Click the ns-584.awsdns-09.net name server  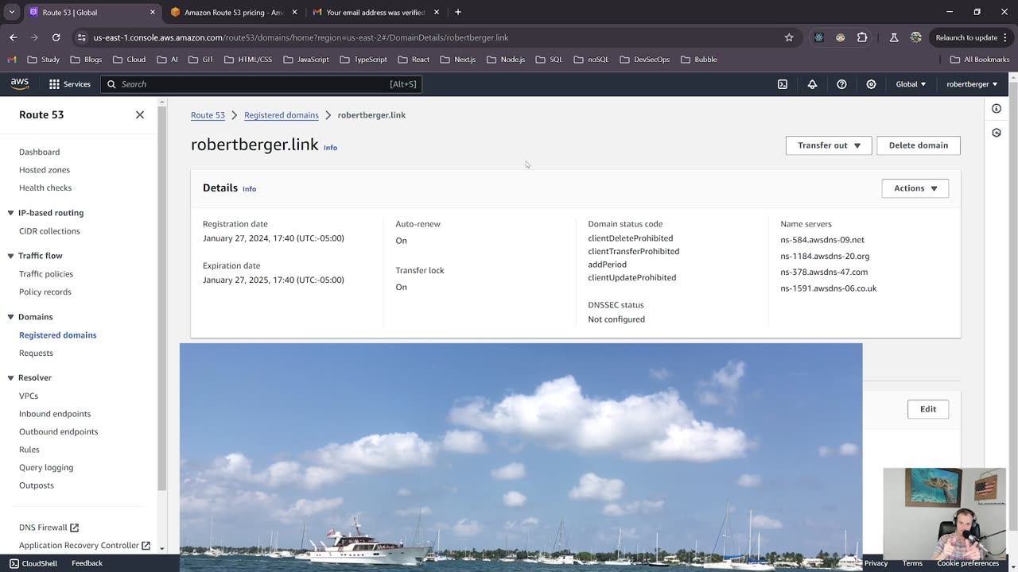click(822, 240)
